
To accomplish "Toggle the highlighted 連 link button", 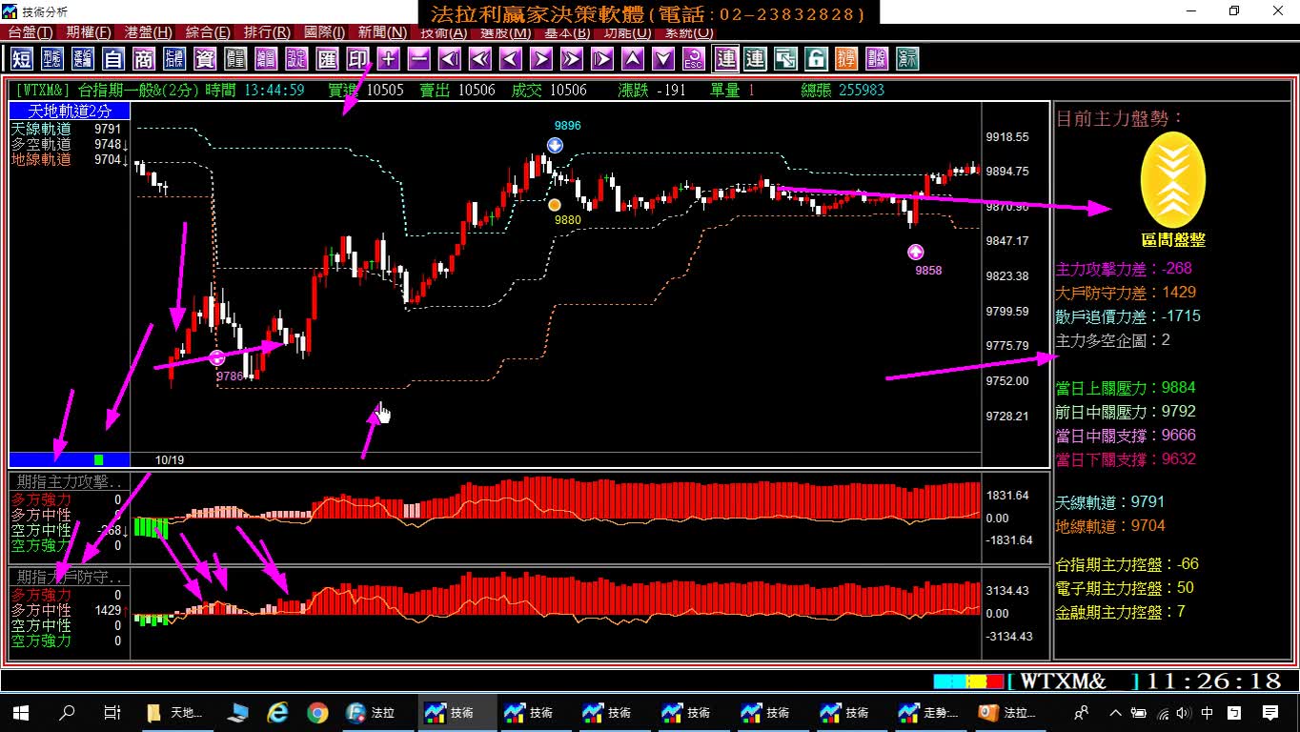I will point(725,59).
